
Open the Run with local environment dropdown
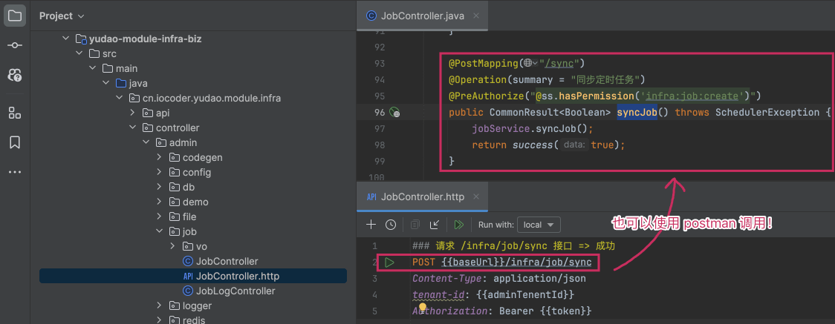pos(541,225)
